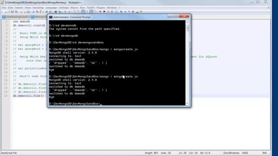Click 'ANSI' encoding in the status bar
The image size is (278, 156).
(x=245, y=153)
